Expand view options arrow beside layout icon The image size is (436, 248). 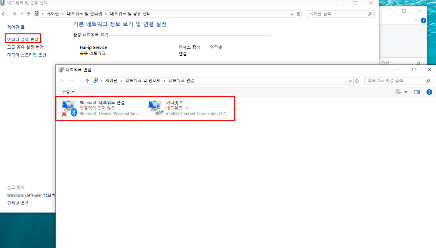coord(406,92)
